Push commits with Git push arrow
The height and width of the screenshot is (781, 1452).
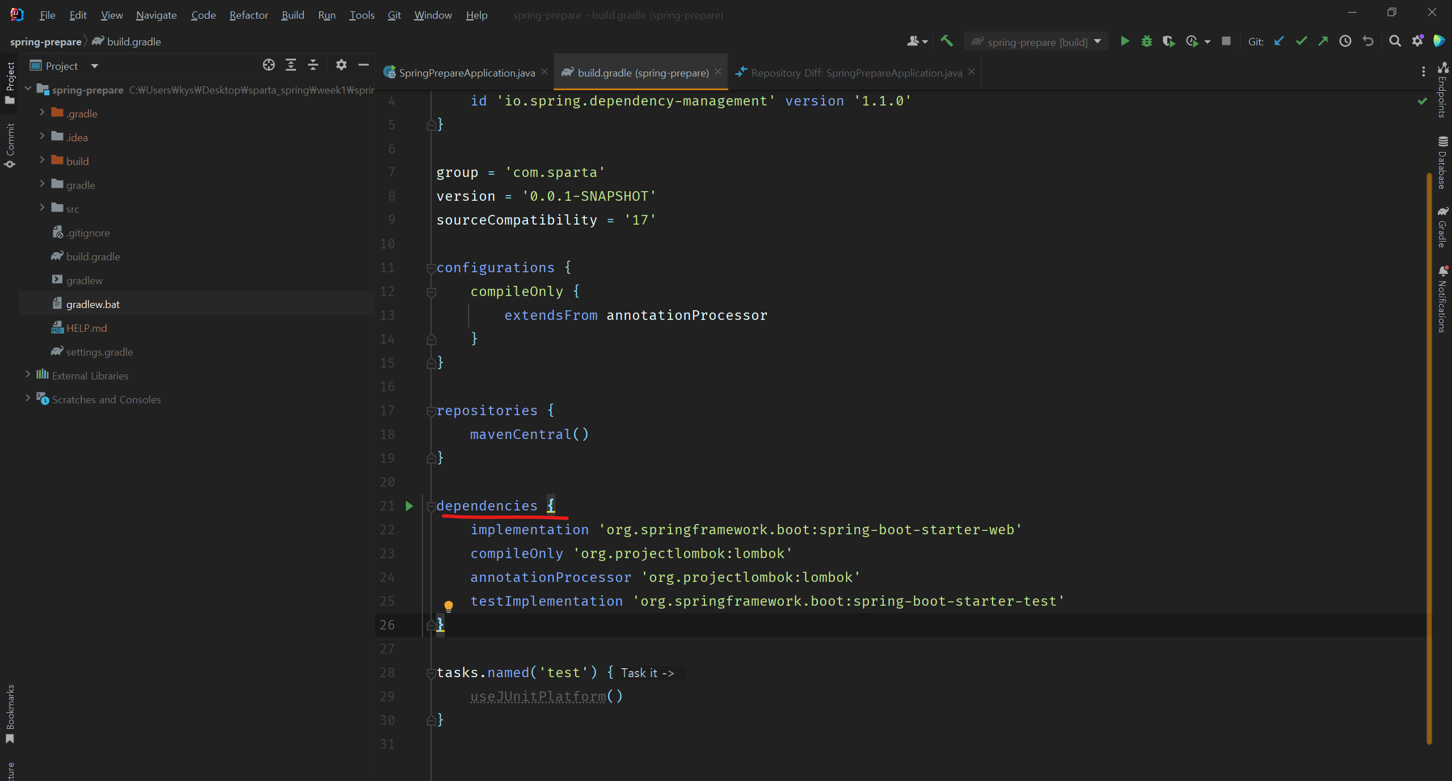(1323, 41)
